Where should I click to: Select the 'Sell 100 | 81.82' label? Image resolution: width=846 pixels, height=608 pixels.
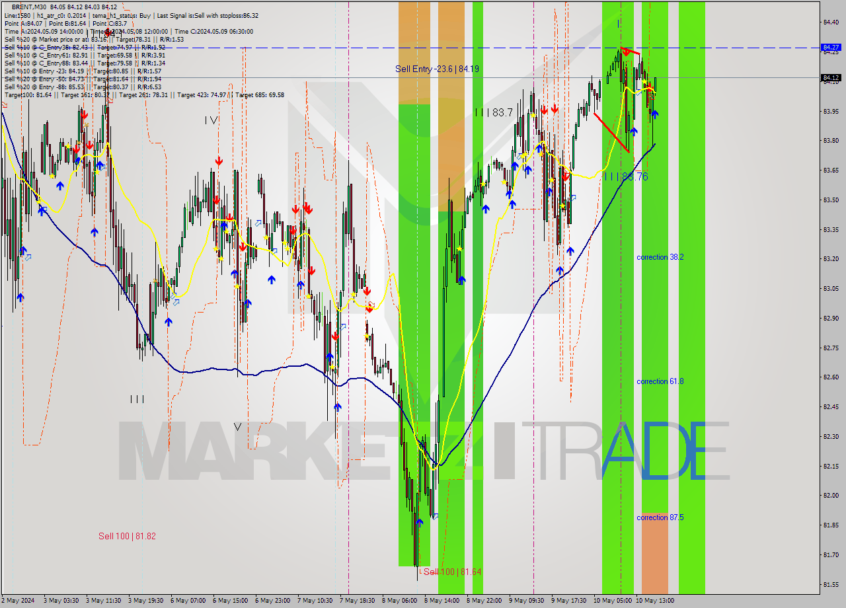(x=127, y=536)
